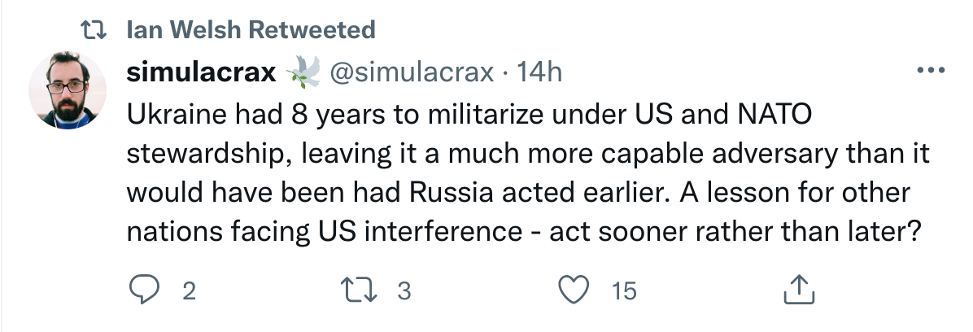This screenshot has height=332, width=973.
Task: Open the tweet via the 14h timestamp
Action: coord(539,72)
